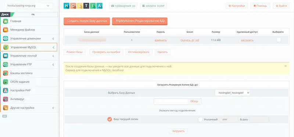The height and width of the screenshot is (137, 294).
Task: Expand Другие настройки submenu arrow
Action: 53,108
